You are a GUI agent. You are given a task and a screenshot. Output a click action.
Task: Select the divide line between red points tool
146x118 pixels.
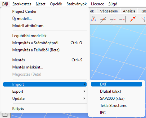[133, 19]
